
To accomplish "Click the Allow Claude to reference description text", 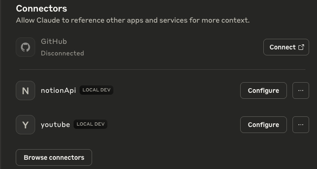I will pos(133,20).
